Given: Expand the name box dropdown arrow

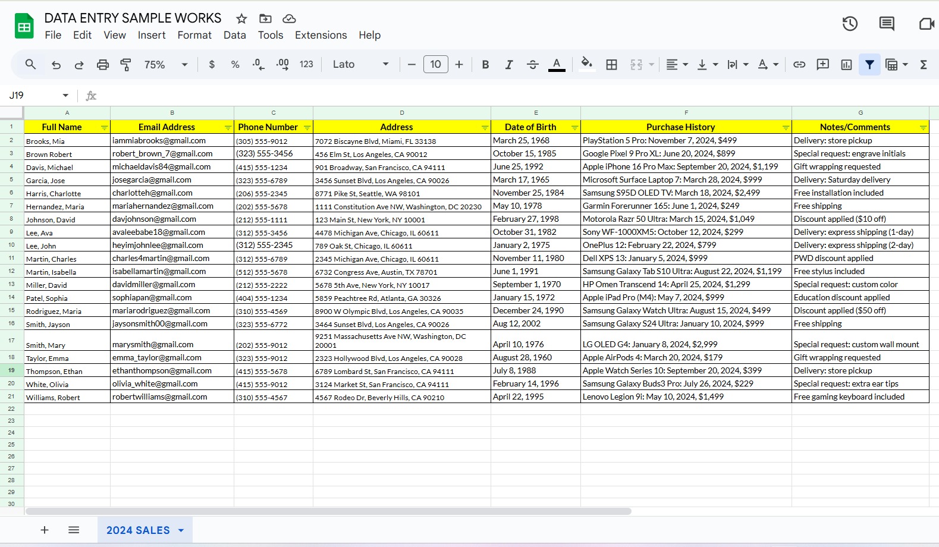Looking at the screenshot, I should point(65,95).
